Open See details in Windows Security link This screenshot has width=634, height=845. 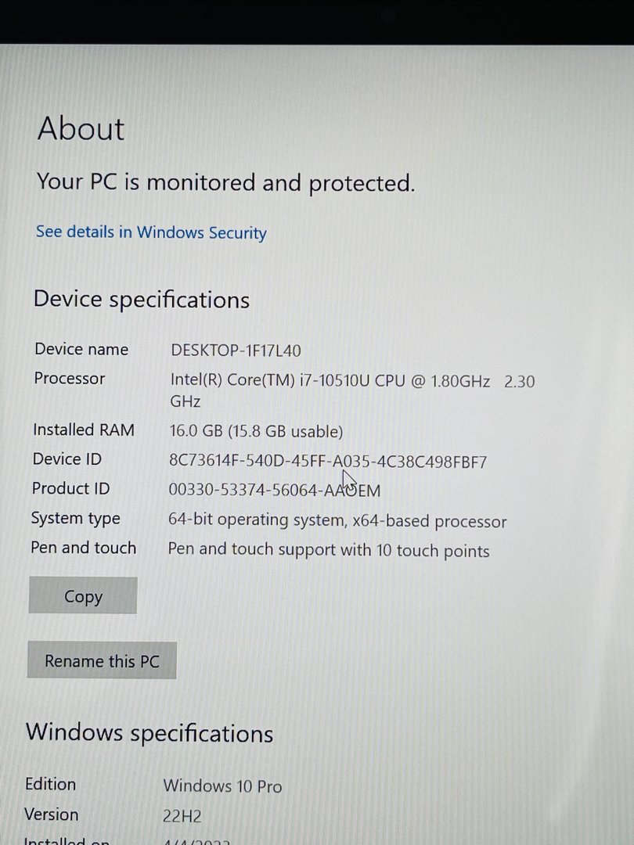151,232
